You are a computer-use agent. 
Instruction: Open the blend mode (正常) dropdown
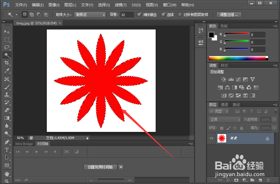[225, 119]
